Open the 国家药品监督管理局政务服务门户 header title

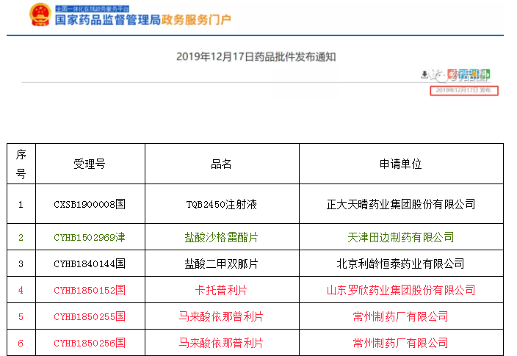pyautogui.click(x=142, y=20)
